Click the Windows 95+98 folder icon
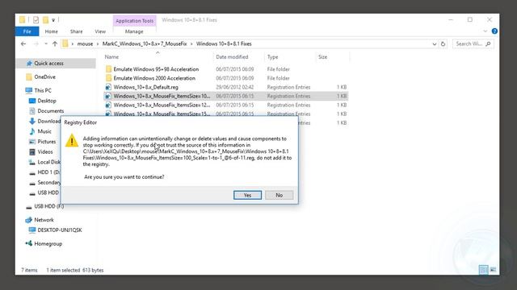Screen dimensions: 517x290 click(x=108, y=69)
